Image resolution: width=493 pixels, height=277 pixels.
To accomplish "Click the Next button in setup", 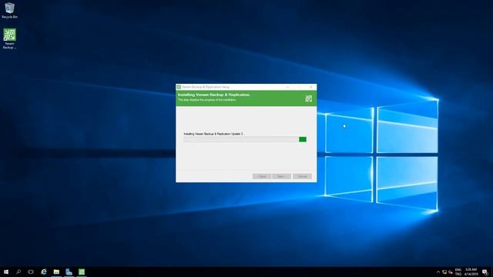I will [x=281, y=176].
